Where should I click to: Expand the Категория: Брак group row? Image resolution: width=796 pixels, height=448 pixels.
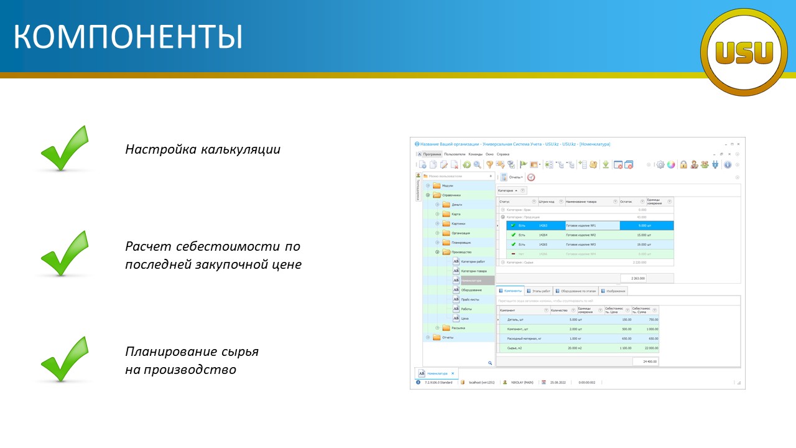[502, 210]
